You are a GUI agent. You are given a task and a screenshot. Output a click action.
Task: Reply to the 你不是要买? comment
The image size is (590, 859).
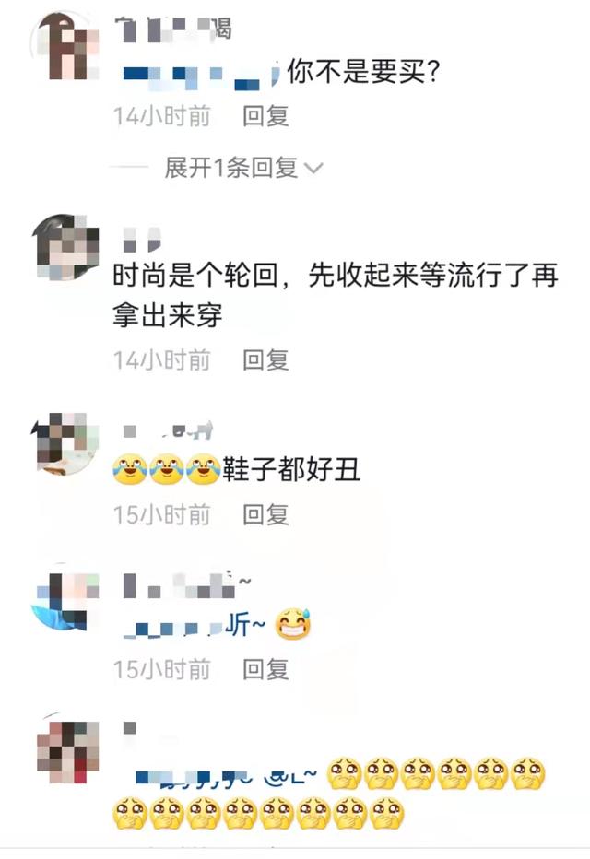(x=265, y=116)
